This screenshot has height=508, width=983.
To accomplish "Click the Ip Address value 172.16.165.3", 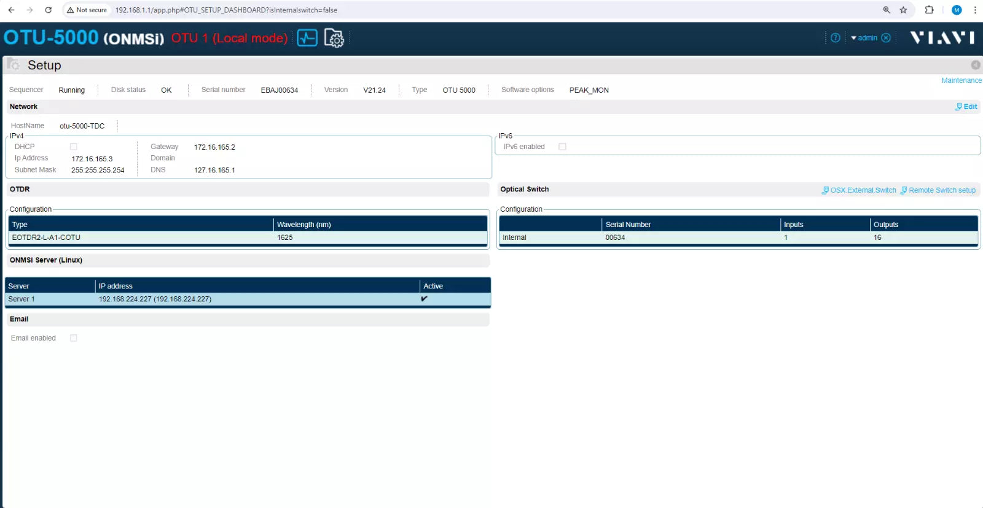I will point(92,159).
